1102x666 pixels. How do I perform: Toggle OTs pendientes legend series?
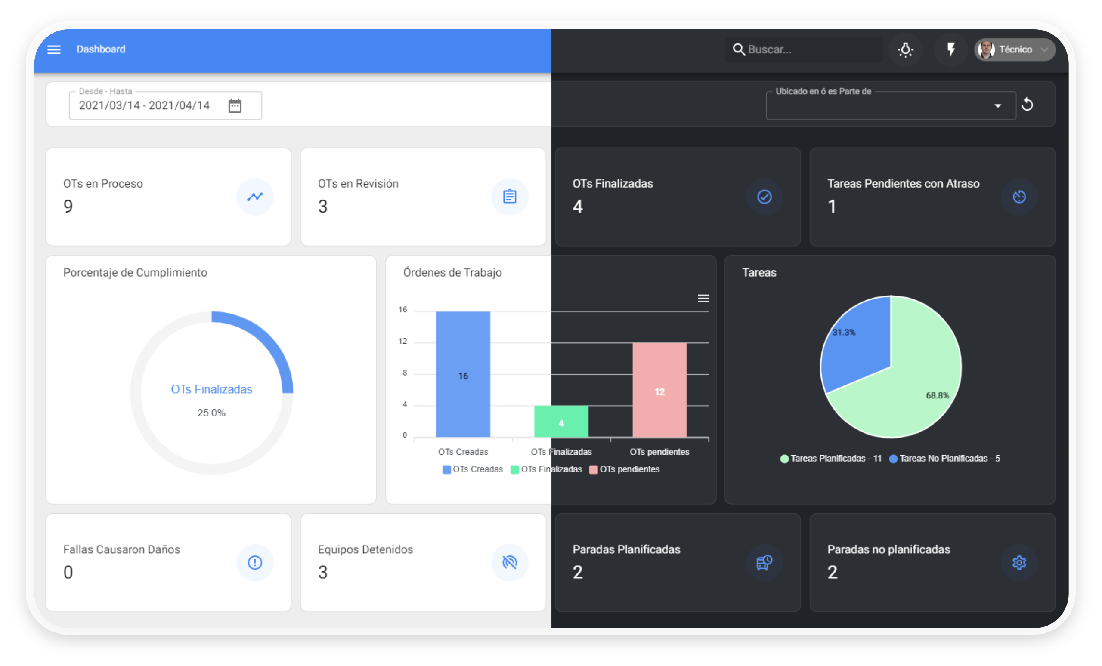coord(624,469)
